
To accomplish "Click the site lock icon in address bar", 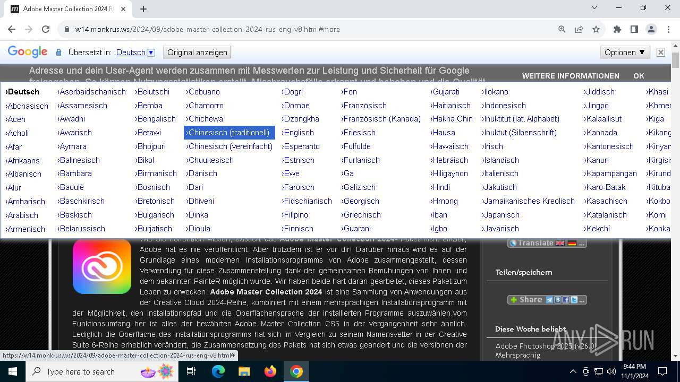I will (67, 29).
